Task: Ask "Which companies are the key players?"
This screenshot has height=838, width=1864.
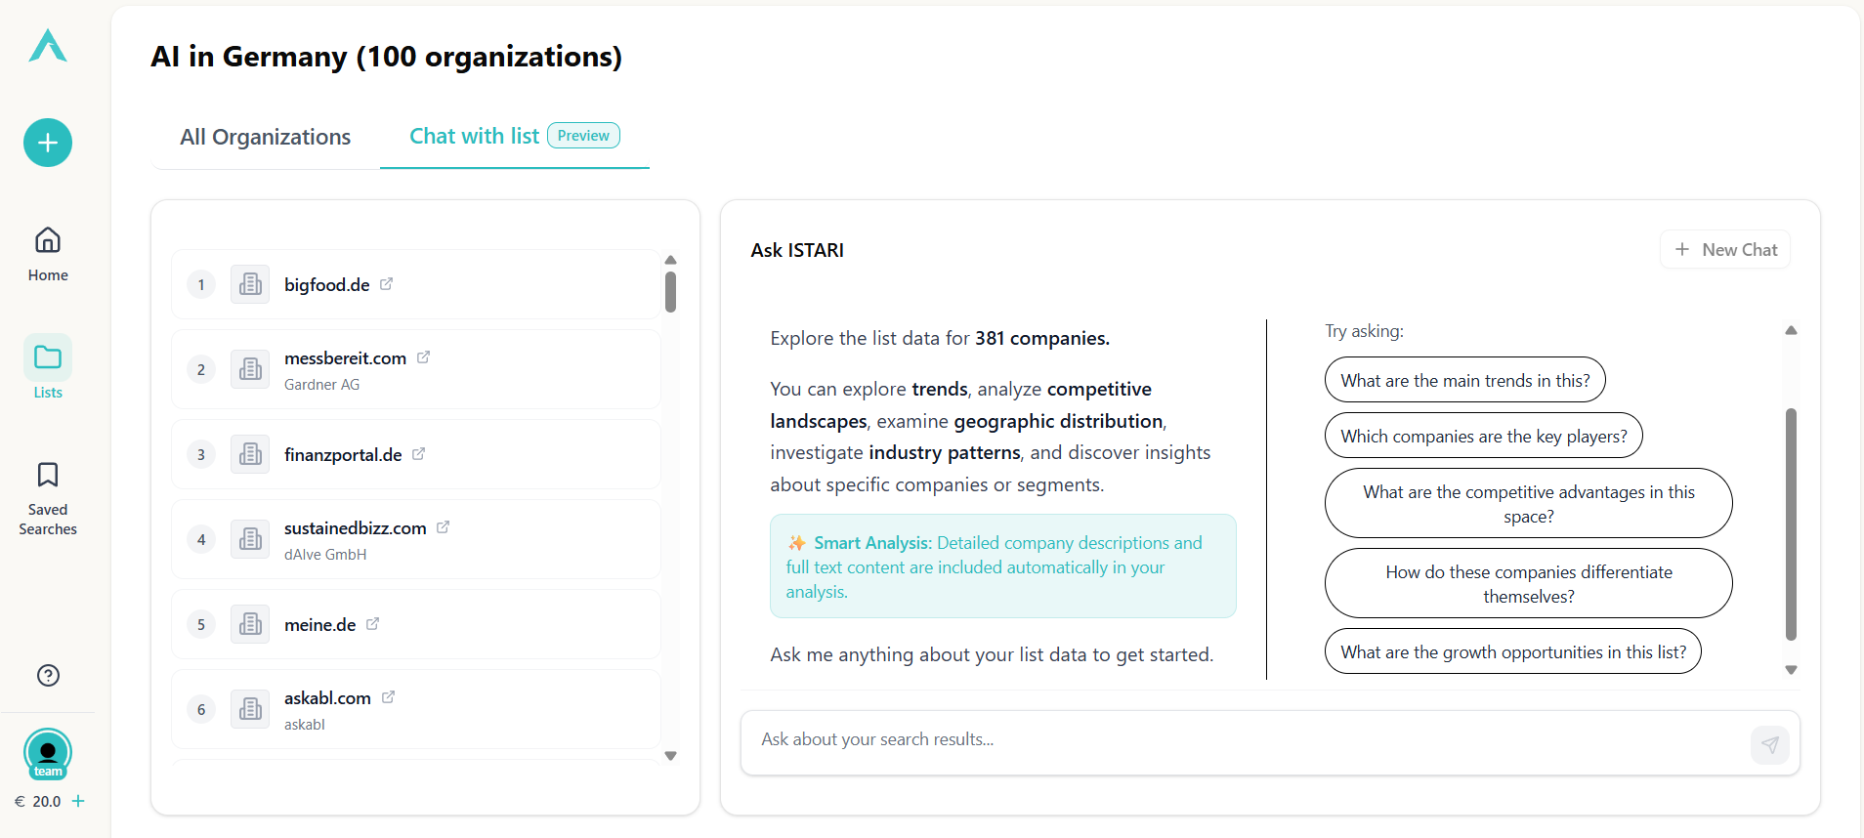Action: point(1483,437)
